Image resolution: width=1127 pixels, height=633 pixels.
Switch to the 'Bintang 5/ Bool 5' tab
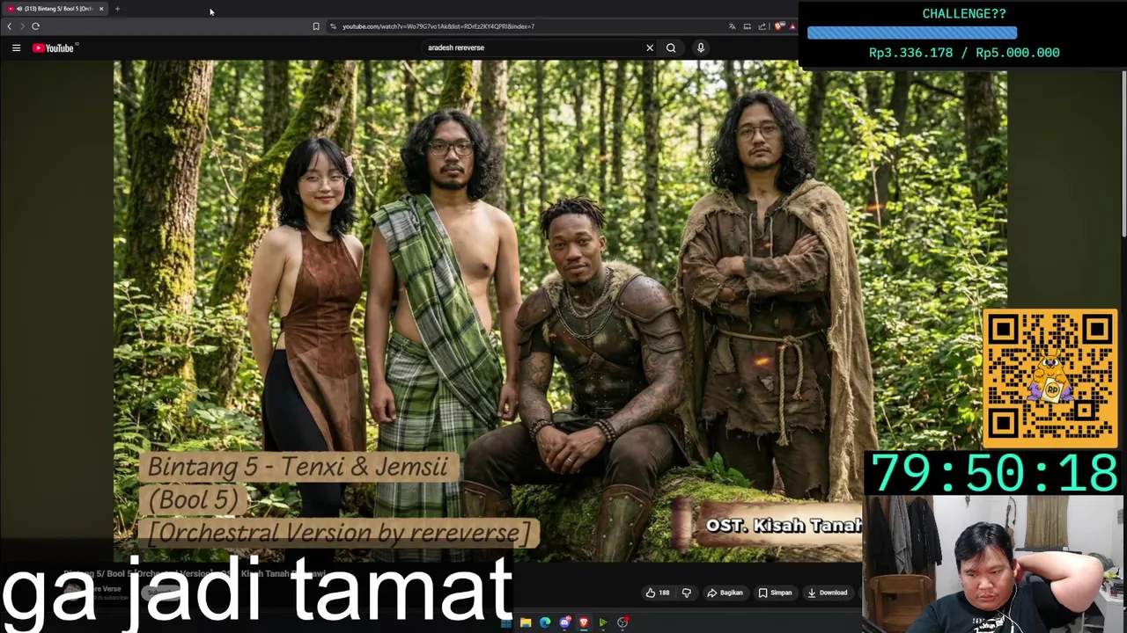point(53,9)
